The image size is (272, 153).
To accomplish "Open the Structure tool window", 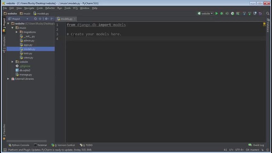I will pyautogui.click(x=4, y=44).
